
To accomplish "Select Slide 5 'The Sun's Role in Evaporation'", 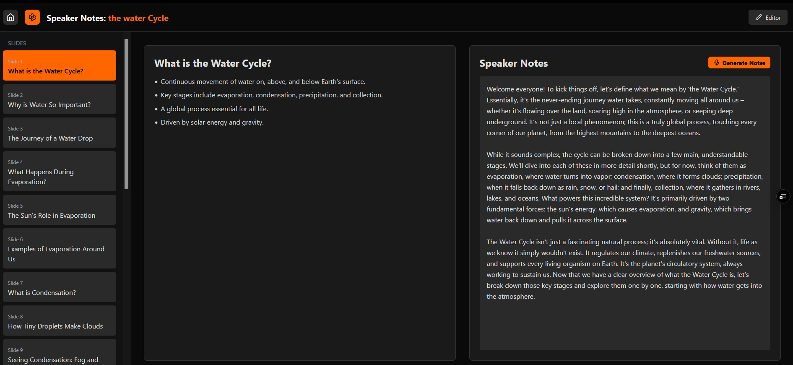I will click(x=59, y=210).
